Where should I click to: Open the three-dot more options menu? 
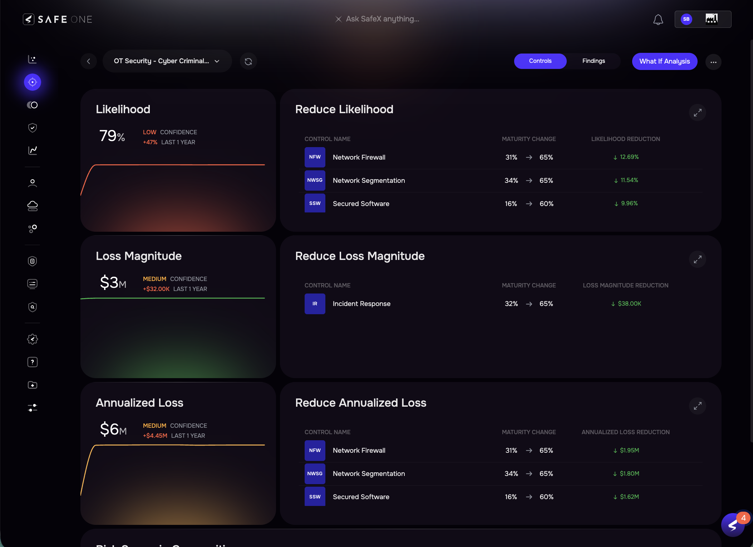[x=713, y=62]
